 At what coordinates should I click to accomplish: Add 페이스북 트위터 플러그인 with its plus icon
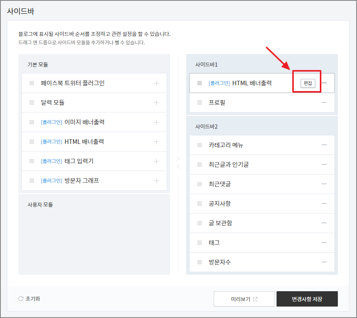coord(156,83)
